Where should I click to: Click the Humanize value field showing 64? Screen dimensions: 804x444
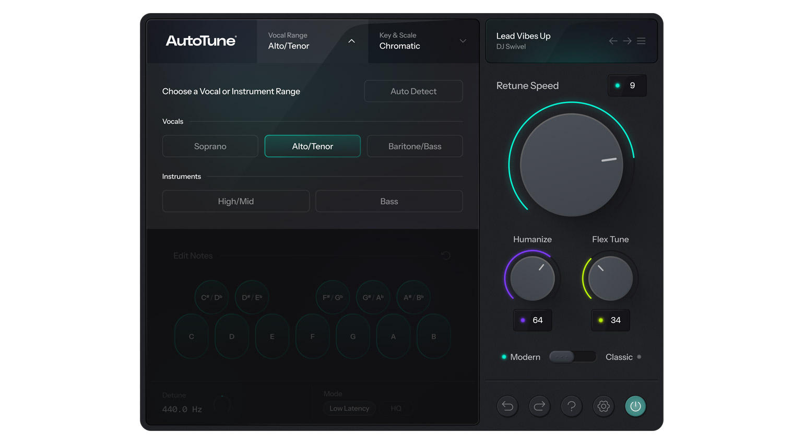[533, 320]
